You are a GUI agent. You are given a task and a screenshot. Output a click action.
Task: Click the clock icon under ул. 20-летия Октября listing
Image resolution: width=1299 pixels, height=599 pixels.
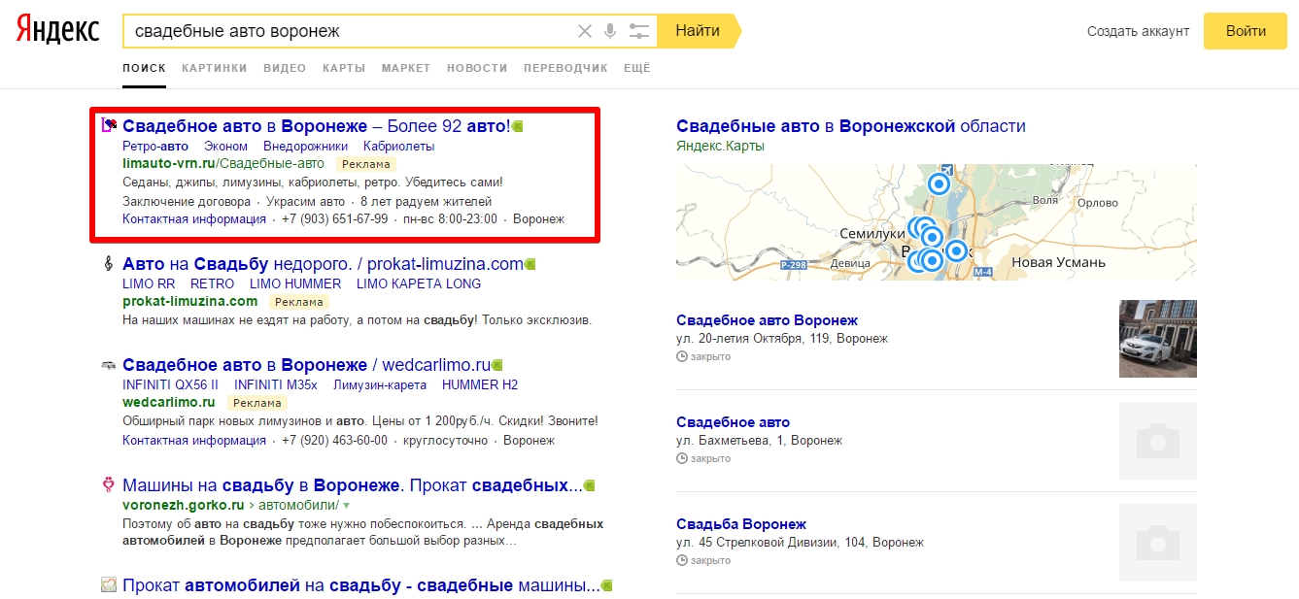coord(681,356)
